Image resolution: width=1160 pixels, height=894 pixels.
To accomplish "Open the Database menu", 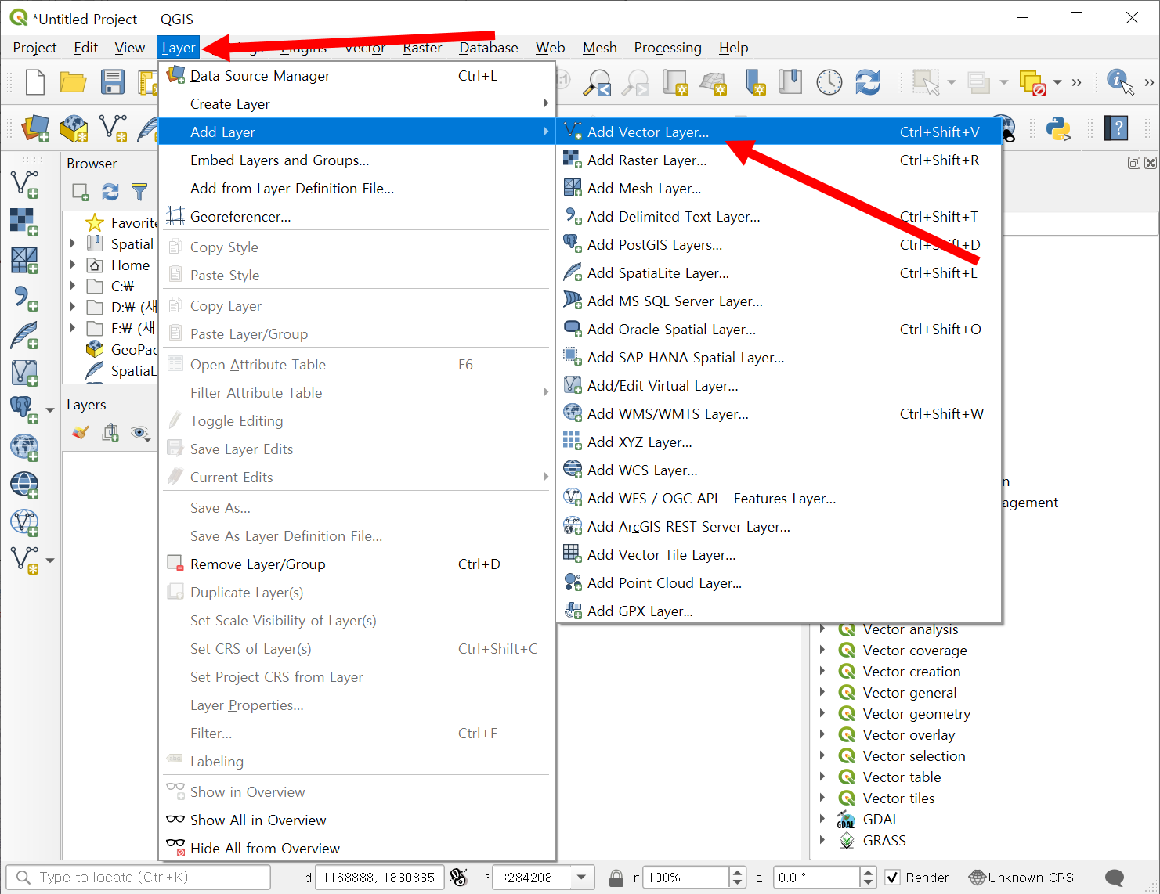I will 488,48.
